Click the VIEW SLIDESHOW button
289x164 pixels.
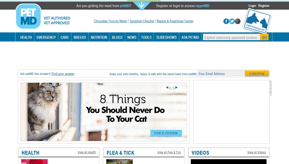(166, 133)
